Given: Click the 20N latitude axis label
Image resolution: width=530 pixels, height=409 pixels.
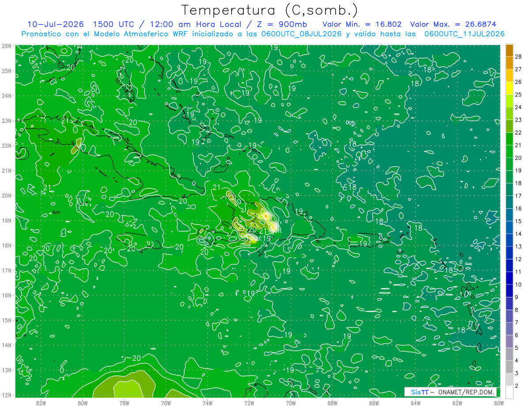Looking at the screenshot, I should 7,195.
